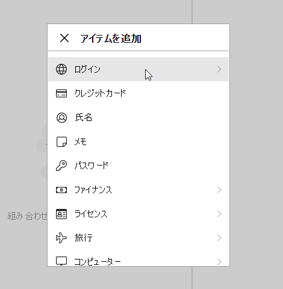The image size is (283, 289).
Task: Click the アイテムを追加 header title
Action: pyautogui.click(x=111, y=39)
